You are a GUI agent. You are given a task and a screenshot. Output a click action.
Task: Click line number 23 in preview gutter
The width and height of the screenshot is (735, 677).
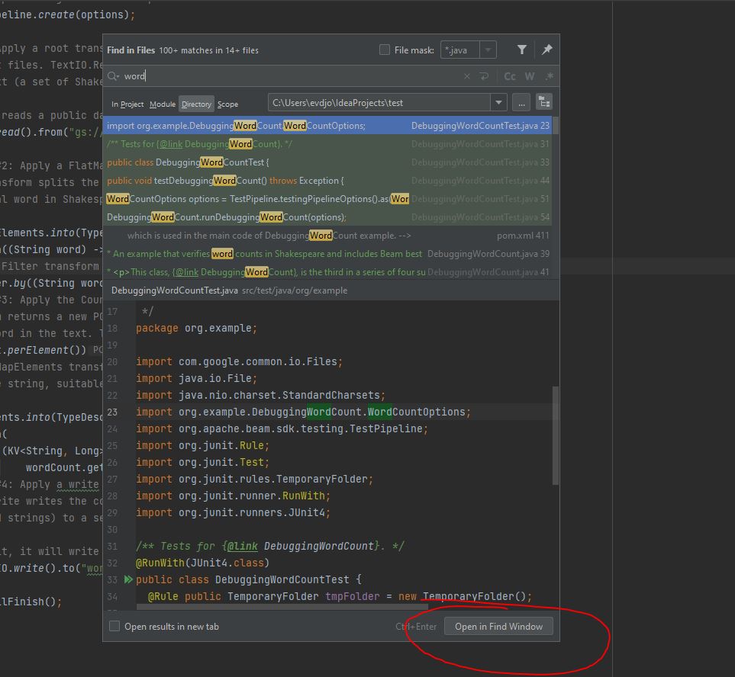[112, 412]
